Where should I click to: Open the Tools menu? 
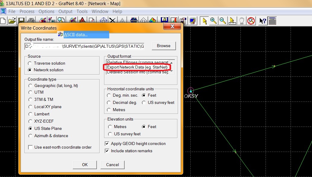(82, 11)
